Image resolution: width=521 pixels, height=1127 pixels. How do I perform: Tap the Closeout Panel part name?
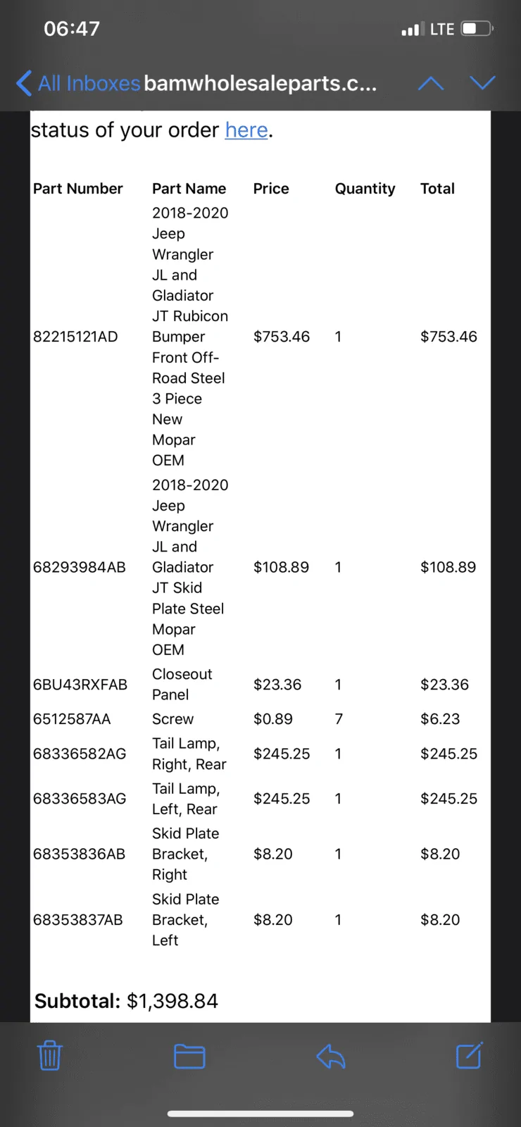point(182,684)
